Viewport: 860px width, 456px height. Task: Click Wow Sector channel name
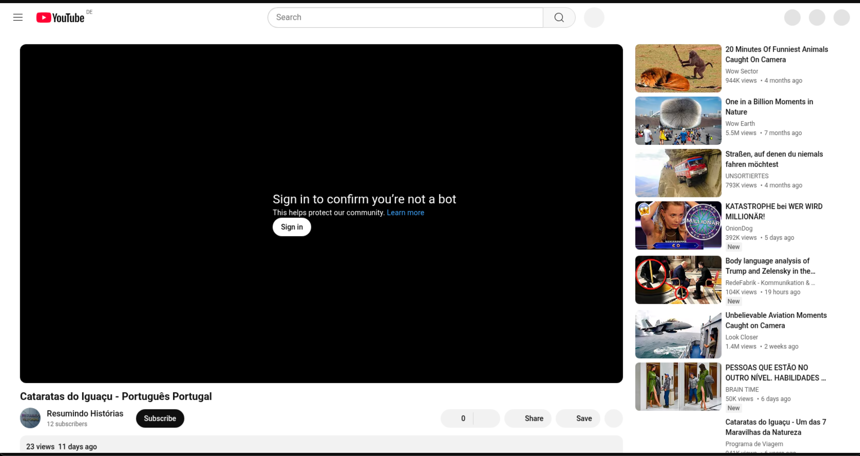pos(742,71)
